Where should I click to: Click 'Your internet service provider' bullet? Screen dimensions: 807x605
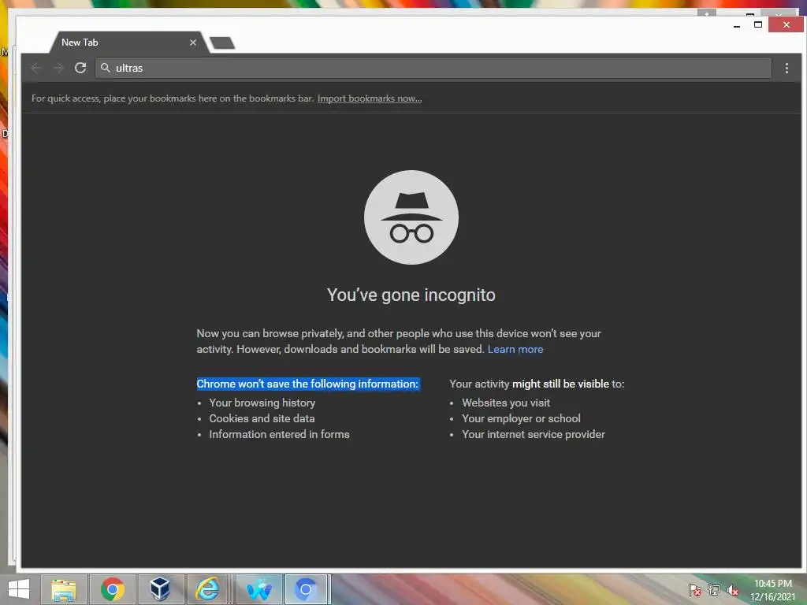pos(534,434)
